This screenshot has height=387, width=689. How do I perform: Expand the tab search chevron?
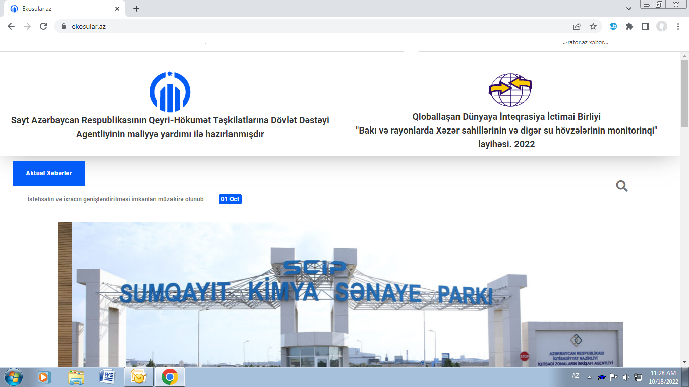pyautogui.click(x=628, y=9)
